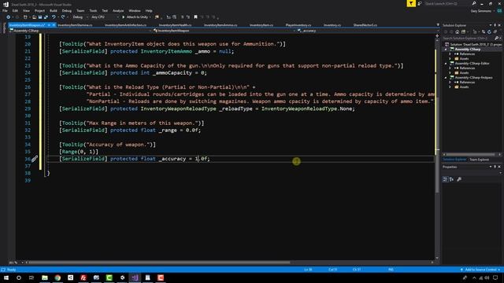Click the Properties Alphabetical sort icon

pyautogui.click(x=451, y=179)
